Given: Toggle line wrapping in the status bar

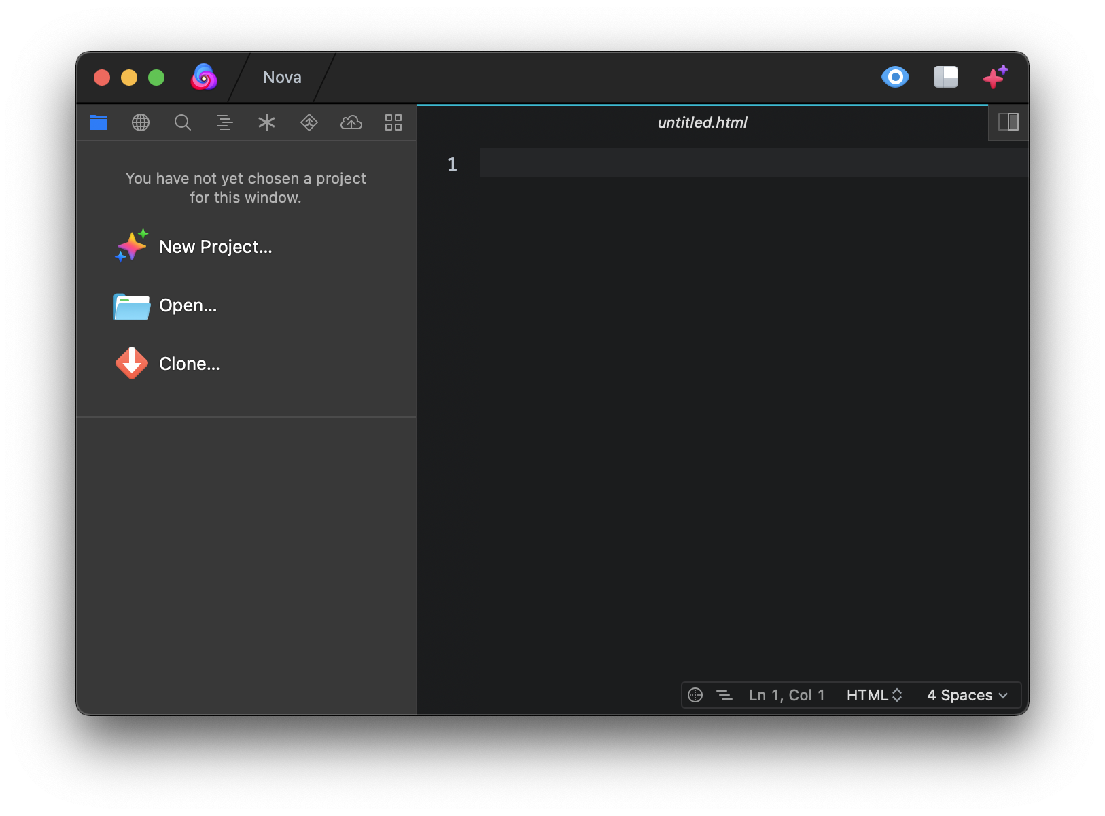Looking at the screenshot, I should 724,694.
